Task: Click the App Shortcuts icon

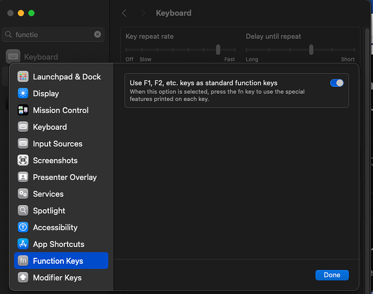Action: click(x=23, y=244)
